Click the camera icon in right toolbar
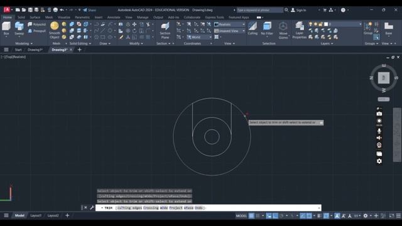Image resolution: width=402 pixels, height=226 pixels. click(x=379, y=114)
